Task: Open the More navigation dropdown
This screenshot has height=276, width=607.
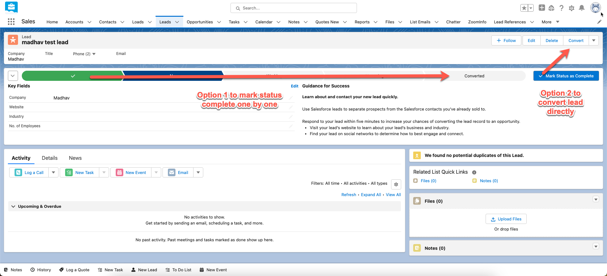Action: (550, 22)
